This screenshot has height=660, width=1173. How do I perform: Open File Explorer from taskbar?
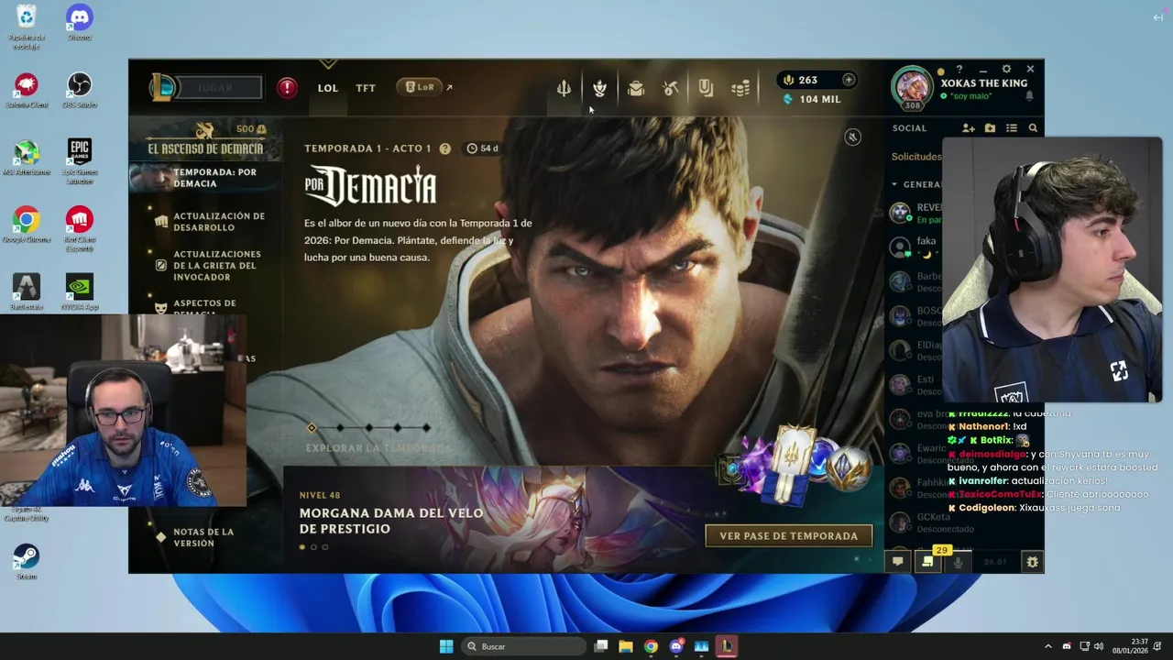coord(625,646)
